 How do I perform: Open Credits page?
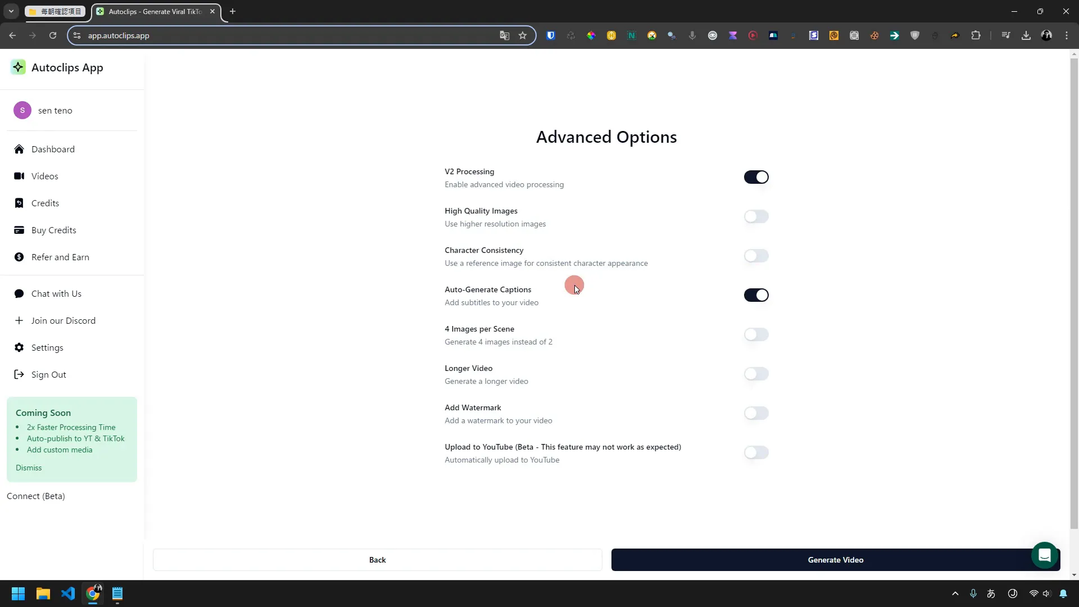coord(44,203)
